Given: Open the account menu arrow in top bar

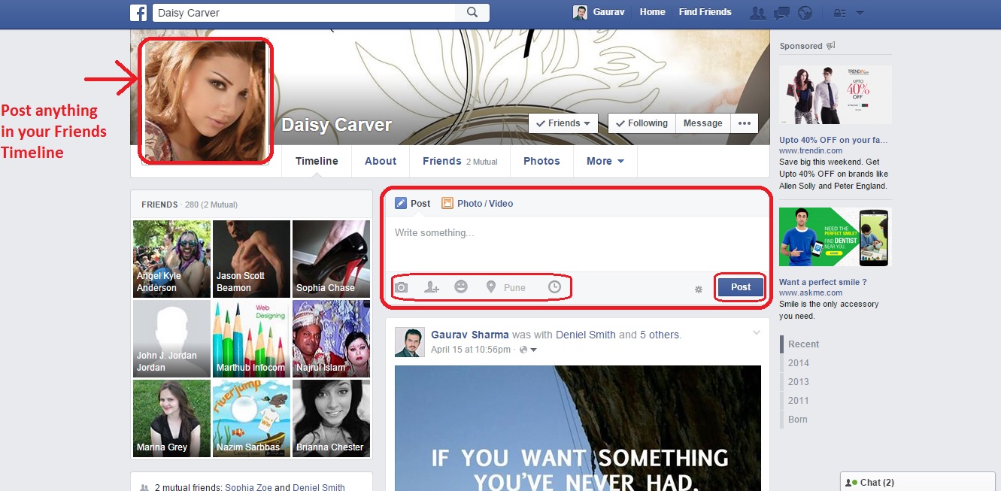Looking at the screenshot, I should tap(860, 13).
